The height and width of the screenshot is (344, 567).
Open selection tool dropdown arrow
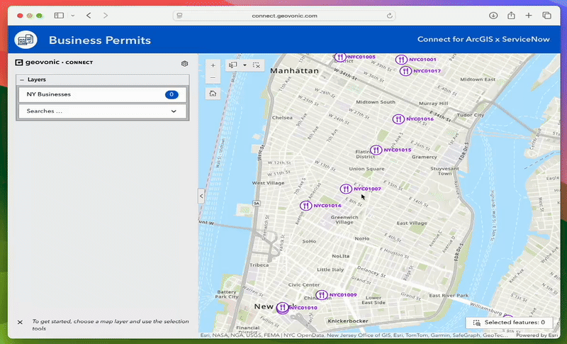245,65
